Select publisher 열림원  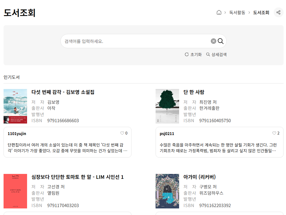pyautogui.click(x=53, y=193)
